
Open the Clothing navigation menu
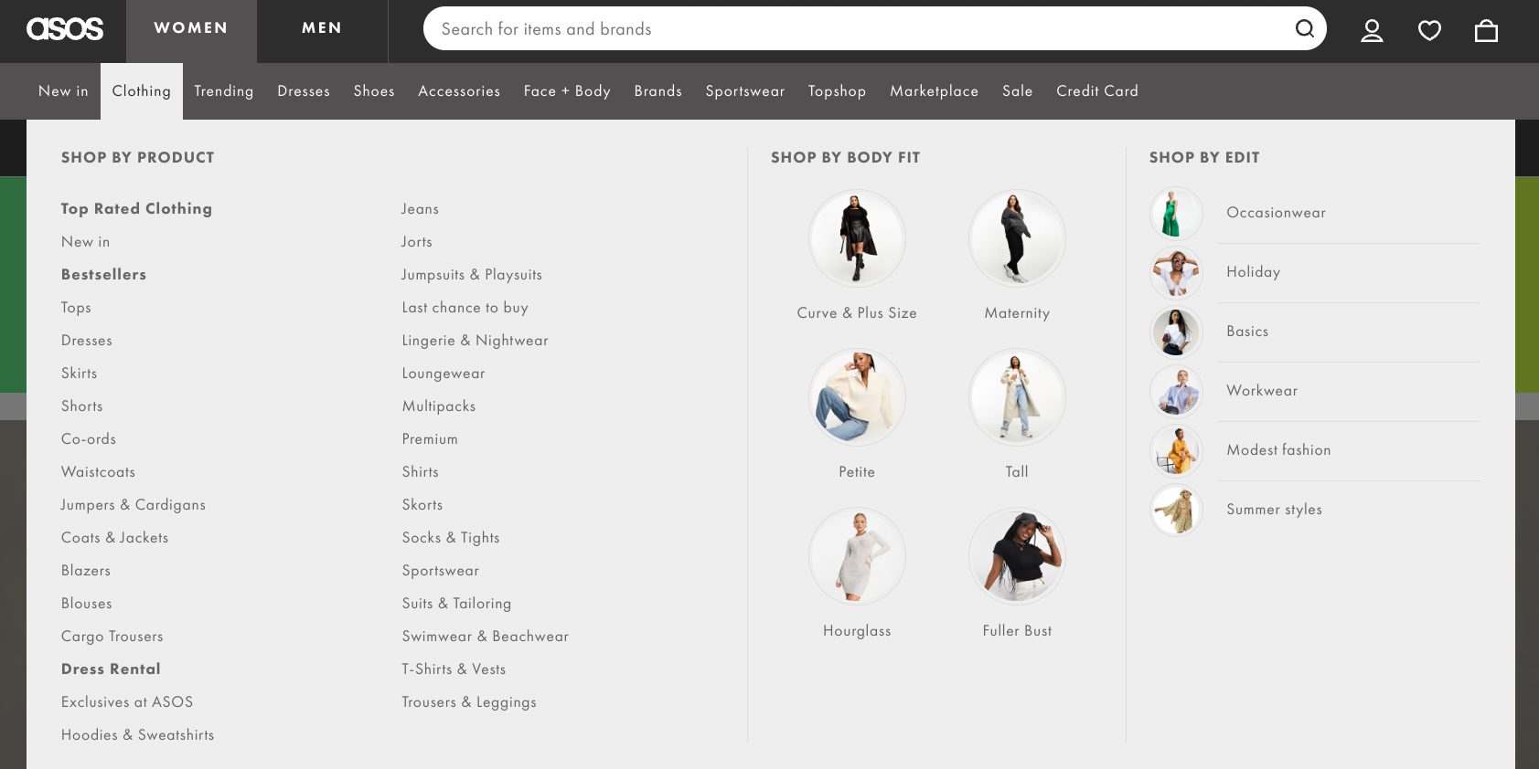142,91
